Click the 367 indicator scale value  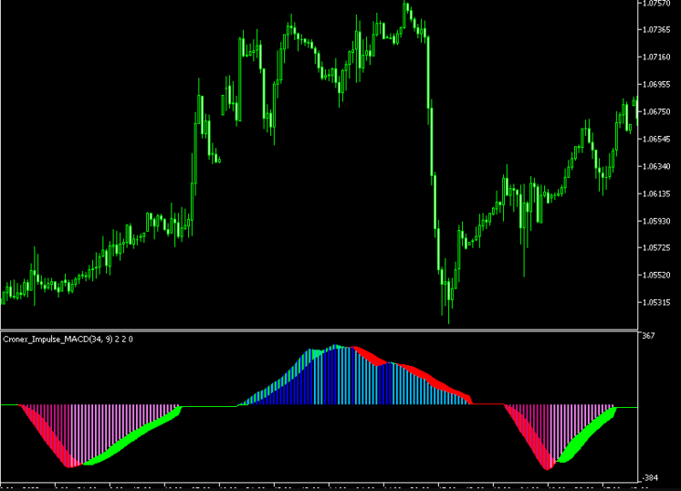(648, 336)
